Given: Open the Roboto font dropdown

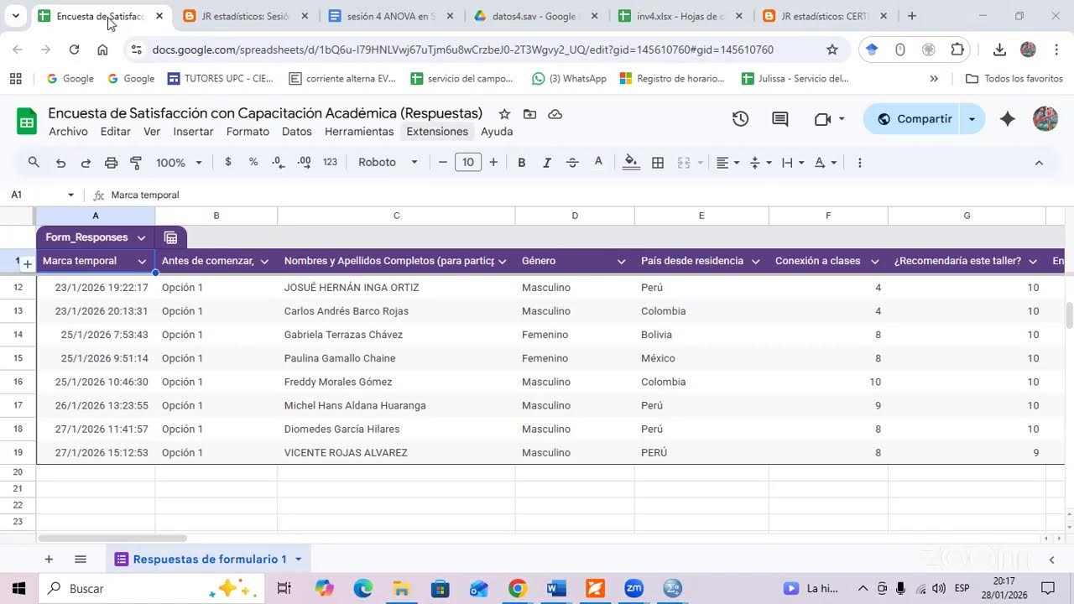Looking at the screenshot, I should pos(388,162).
